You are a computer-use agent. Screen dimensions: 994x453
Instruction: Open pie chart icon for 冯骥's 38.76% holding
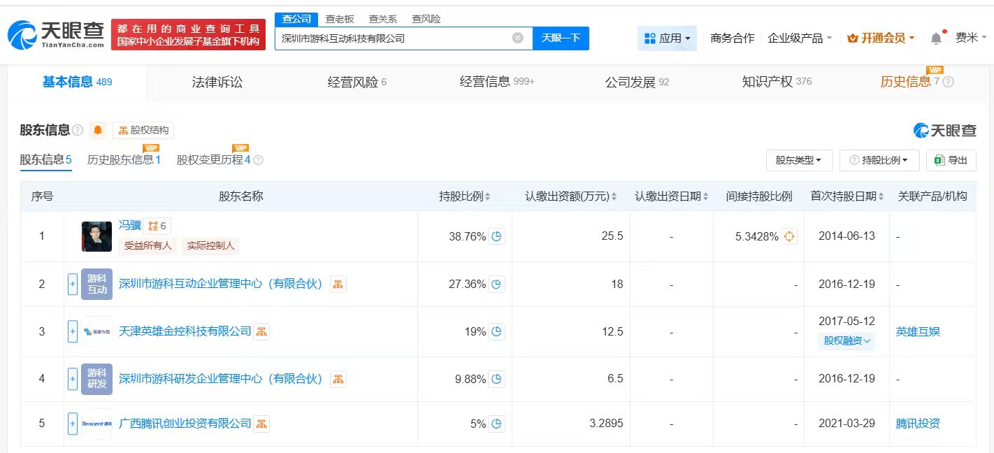(x=496, y=236)
